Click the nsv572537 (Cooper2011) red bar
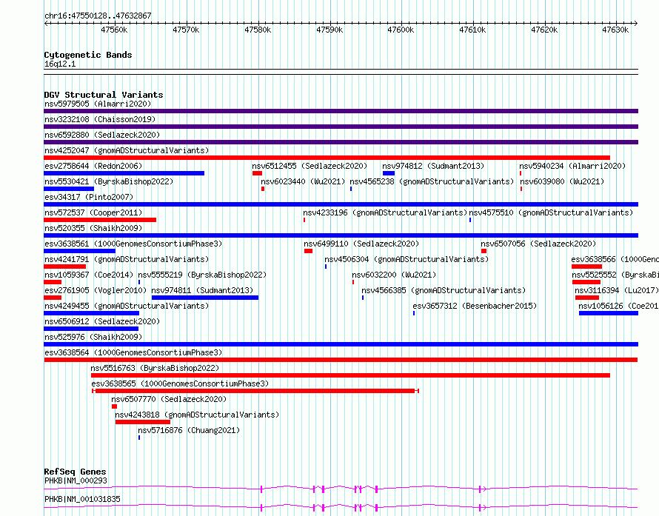 tap(100, 220)
